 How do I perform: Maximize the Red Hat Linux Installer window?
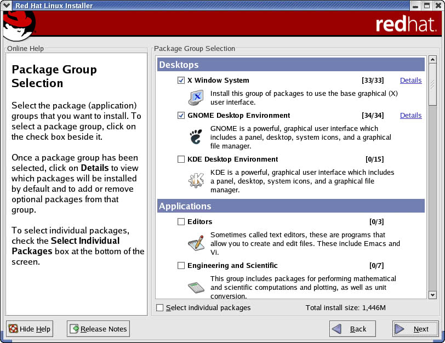[x=427, y=5]
